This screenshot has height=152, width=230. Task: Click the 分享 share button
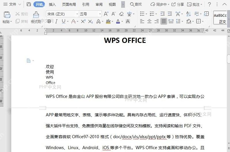[178, 4]
